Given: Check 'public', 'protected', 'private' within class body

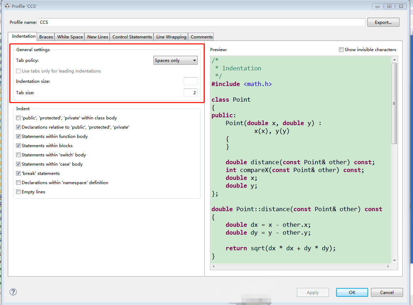Looking at the screenshot, I should pyautogui.click(x=18, y=118).
